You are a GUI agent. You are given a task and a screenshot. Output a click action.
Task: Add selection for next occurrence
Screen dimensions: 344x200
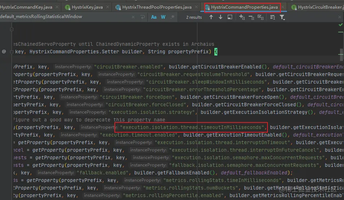(x=242, y=17)
